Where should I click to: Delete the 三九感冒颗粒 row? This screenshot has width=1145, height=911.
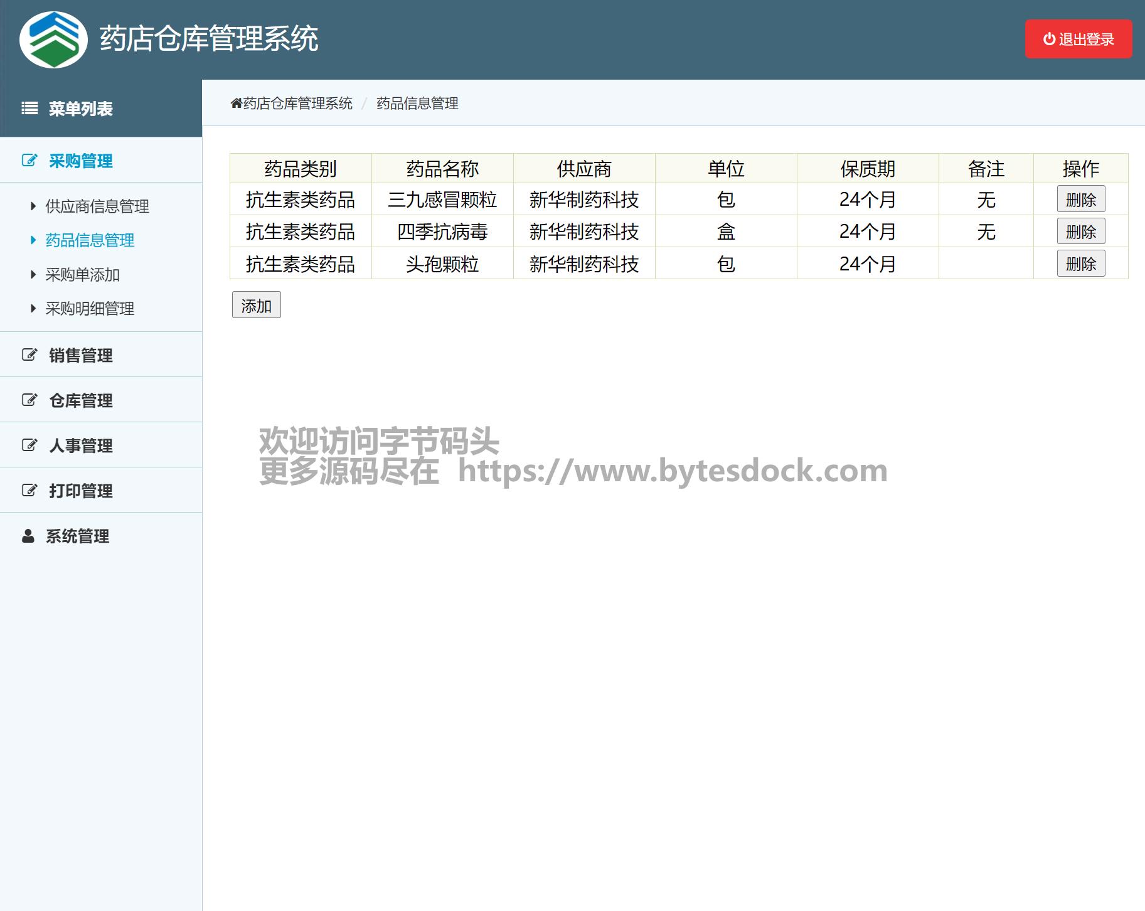point(1080,200)
